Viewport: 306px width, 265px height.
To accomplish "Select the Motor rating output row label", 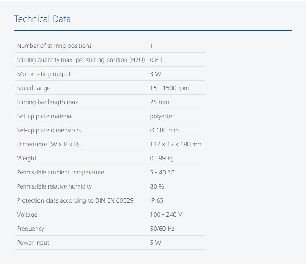I will click(44, 74).
